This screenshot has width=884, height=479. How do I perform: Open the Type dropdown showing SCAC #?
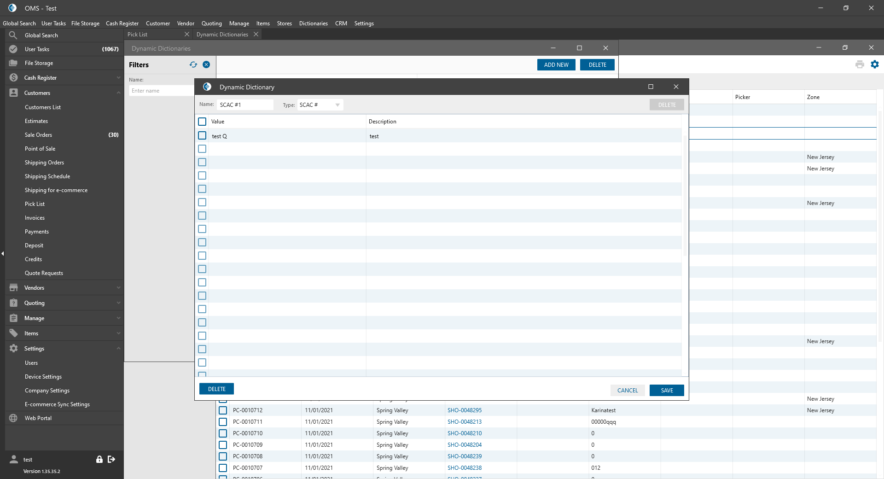coord(320,105)
